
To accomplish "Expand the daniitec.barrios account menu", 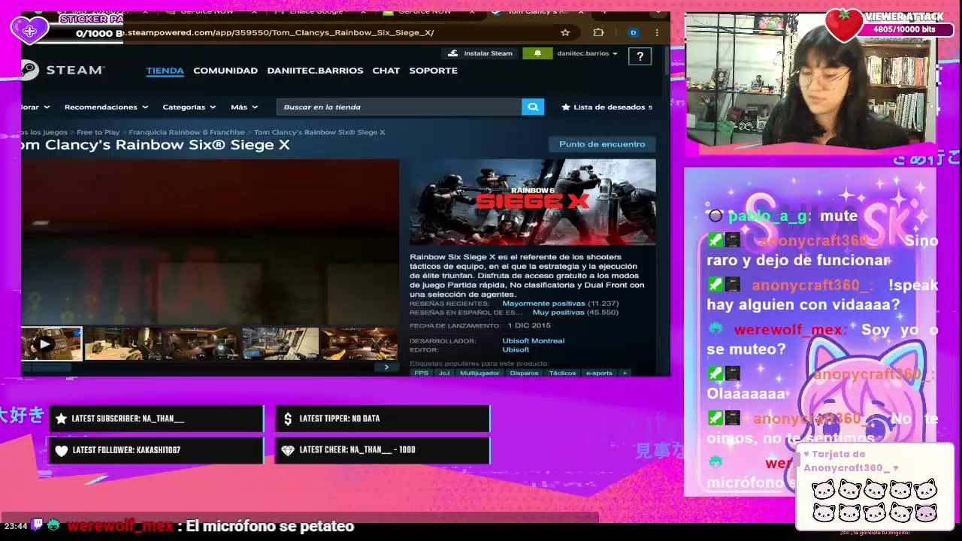I will (x=587, y=53).
